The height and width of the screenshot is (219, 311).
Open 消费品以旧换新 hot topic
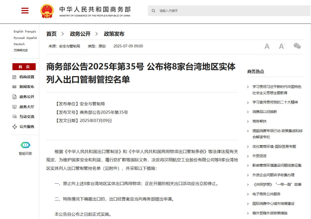pos(265,112)
